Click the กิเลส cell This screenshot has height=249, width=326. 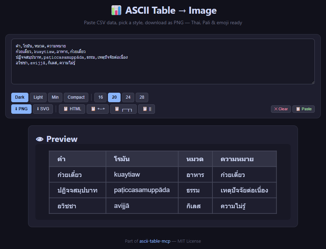click(x=195, y=206)
